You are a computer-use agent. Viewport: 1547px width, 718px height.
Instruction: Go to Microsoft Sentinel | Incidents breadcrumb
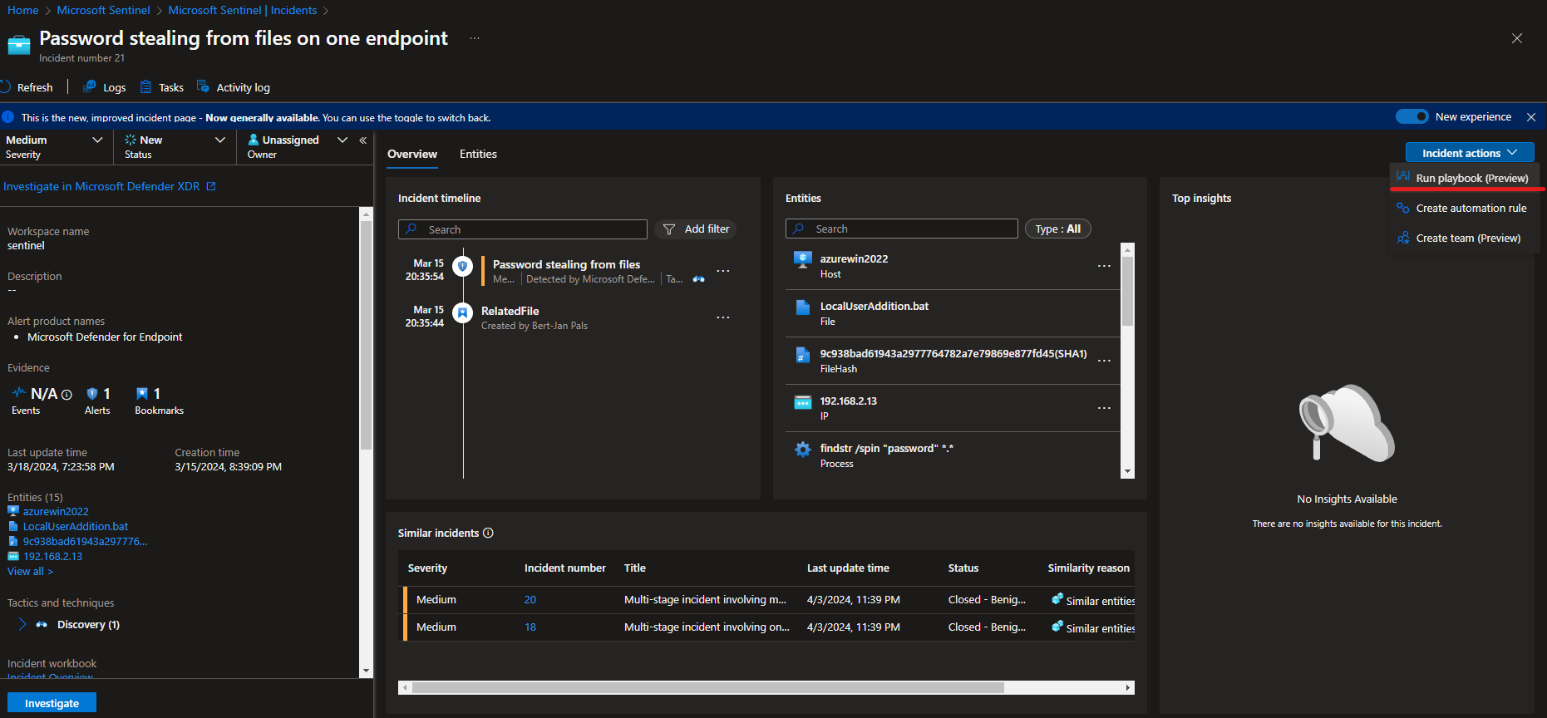click(243, 10)
